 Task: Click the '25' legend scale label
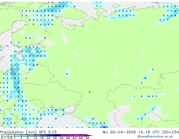click(55, 138)
